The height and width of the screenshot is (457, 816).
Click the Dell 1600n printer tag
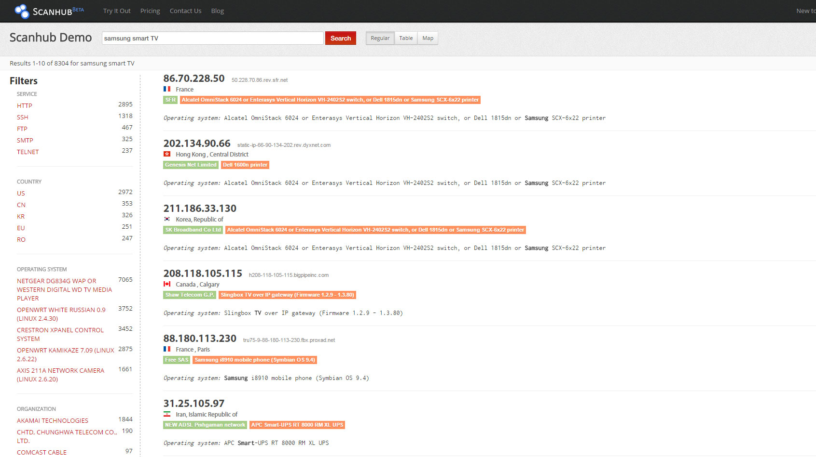point(245,165)
